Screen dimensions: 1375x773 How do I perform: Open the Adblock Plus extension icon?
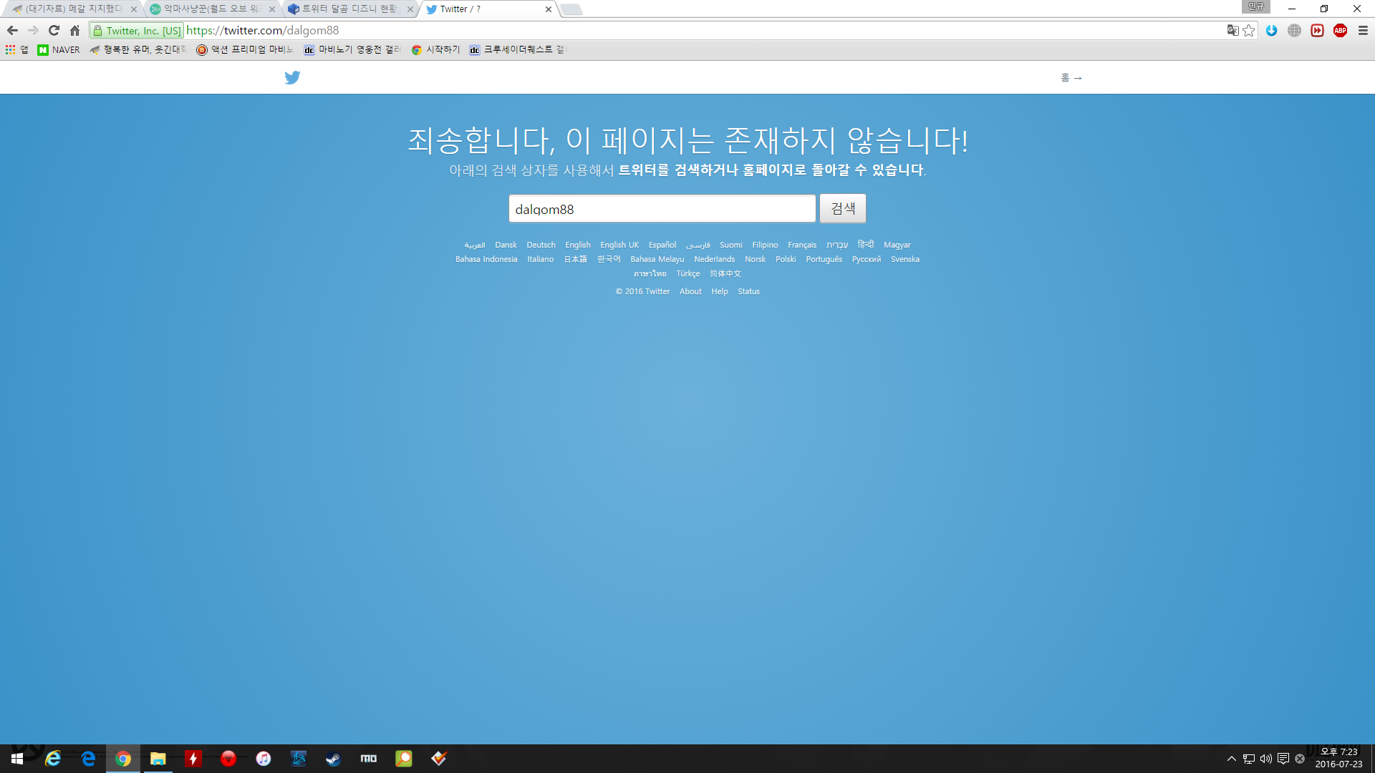1340,30
